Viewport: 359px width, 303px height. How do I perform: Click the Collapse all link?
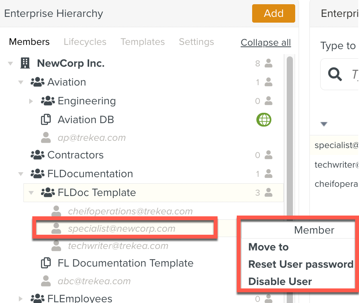point(266,43)
